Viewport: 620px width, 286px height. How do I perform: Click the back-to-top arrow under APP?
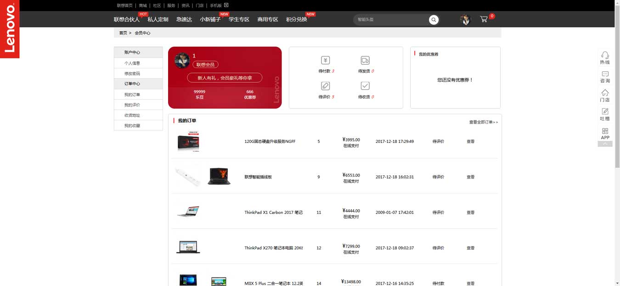click(x=605, y=144)
